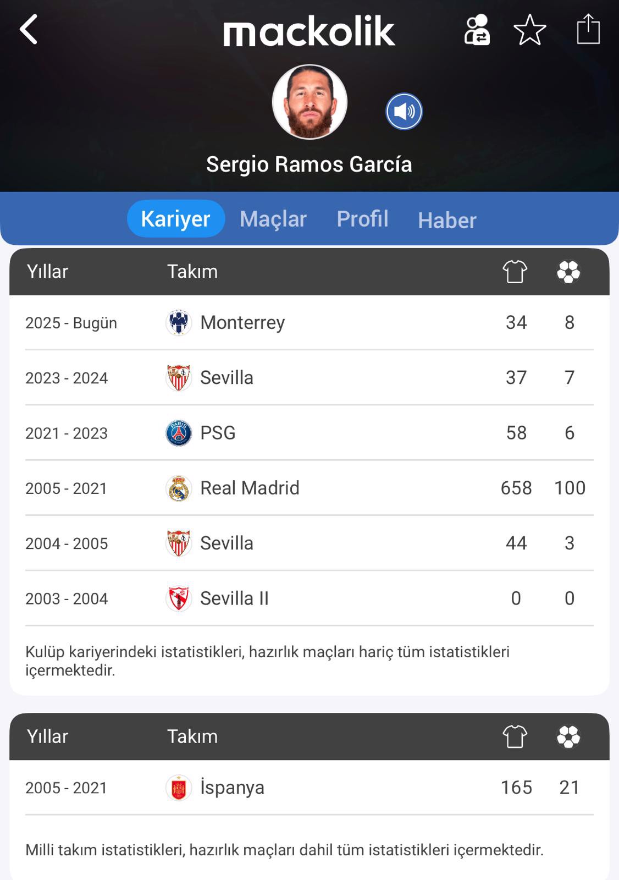
Task: Open the Monterrey team link
Action: click(x=242, y=323)
